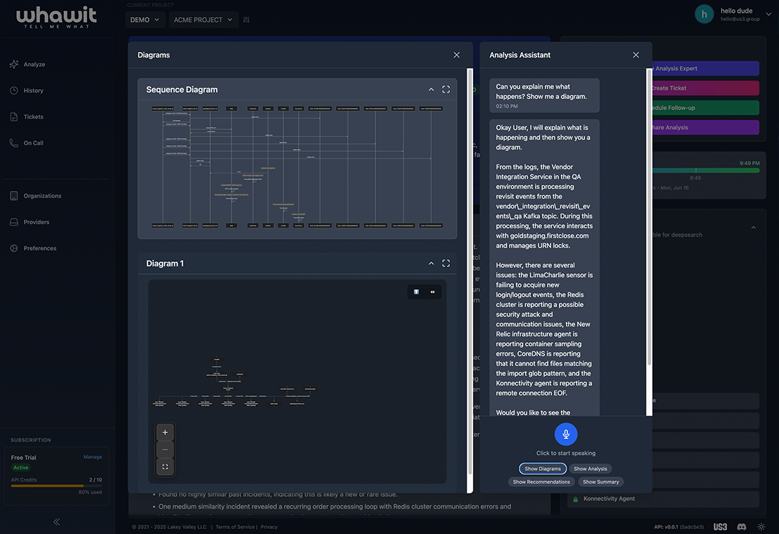This screenshot has height=534, width=779.
Task: Click the user avatar 'h'
Action: click(x=704, y=14)
